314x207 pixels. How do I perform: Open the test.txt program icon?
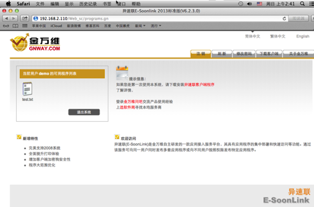[x=27, y=89]
